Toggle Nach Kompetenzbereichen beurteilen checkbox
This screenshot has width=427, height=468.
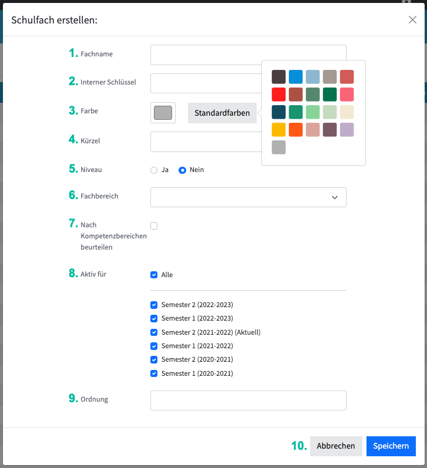[x=154, y=225]
